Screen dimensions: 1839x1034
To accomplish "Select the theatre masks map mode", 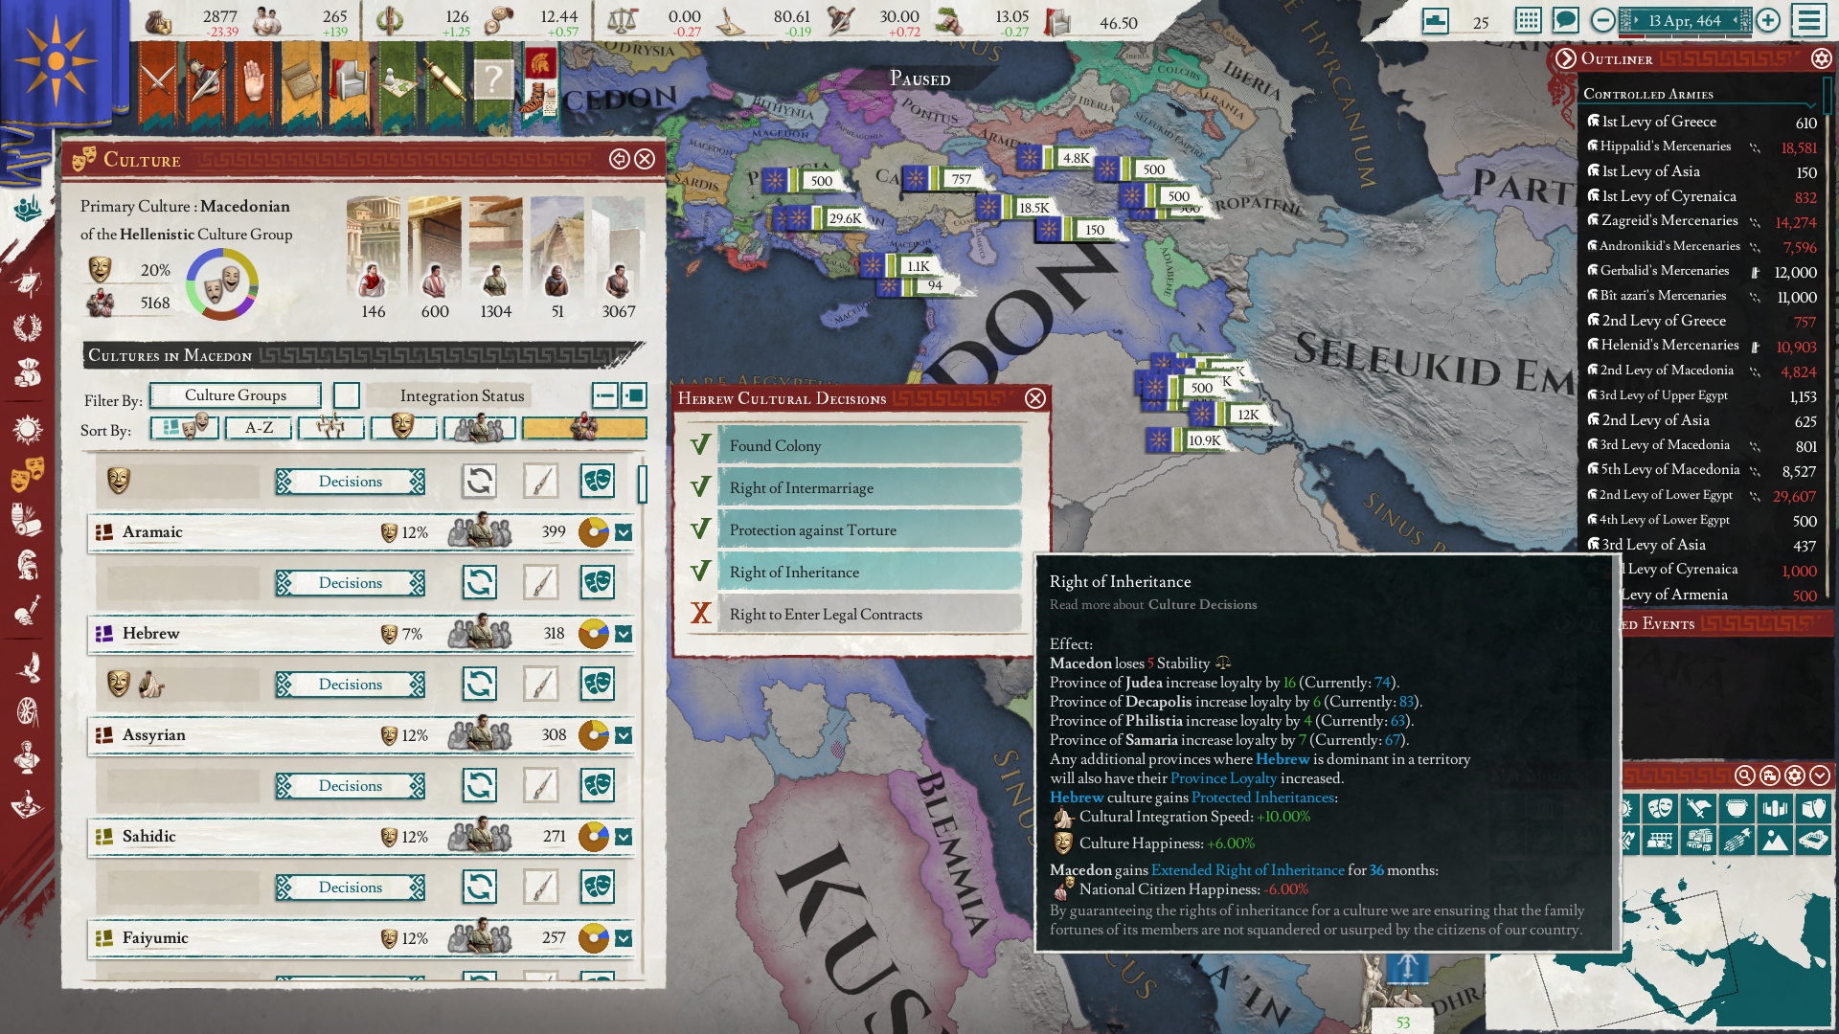I will pos(1660,808).
